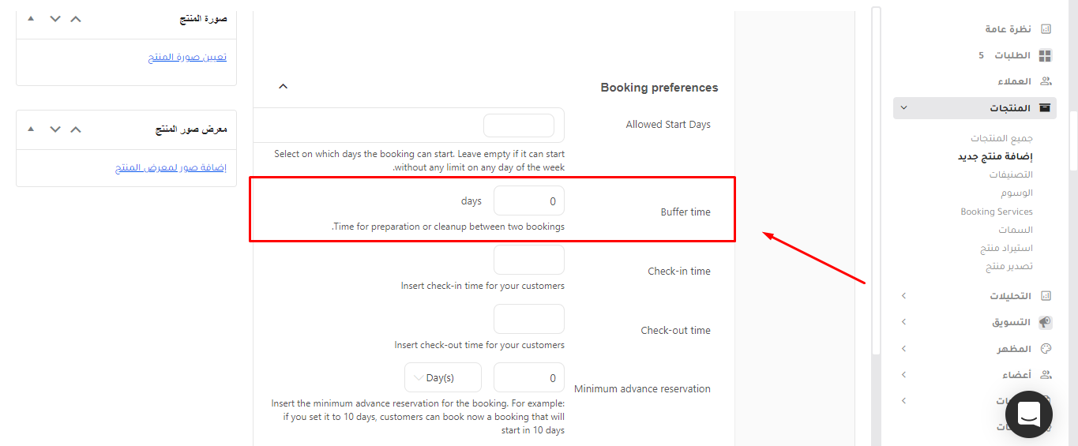Click the نظرة عامة overview icon

[1046, 29]
